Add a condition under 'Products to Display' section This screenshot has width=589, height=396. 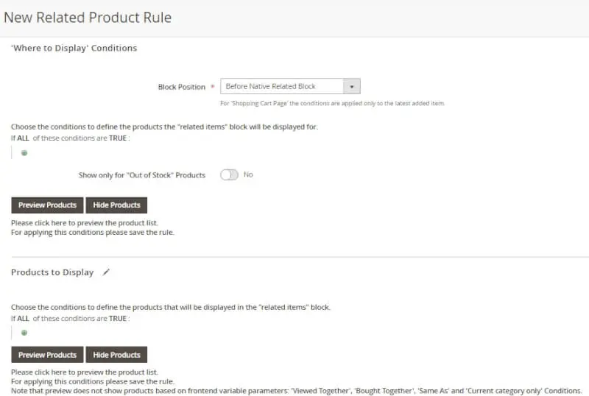[24, 333]
